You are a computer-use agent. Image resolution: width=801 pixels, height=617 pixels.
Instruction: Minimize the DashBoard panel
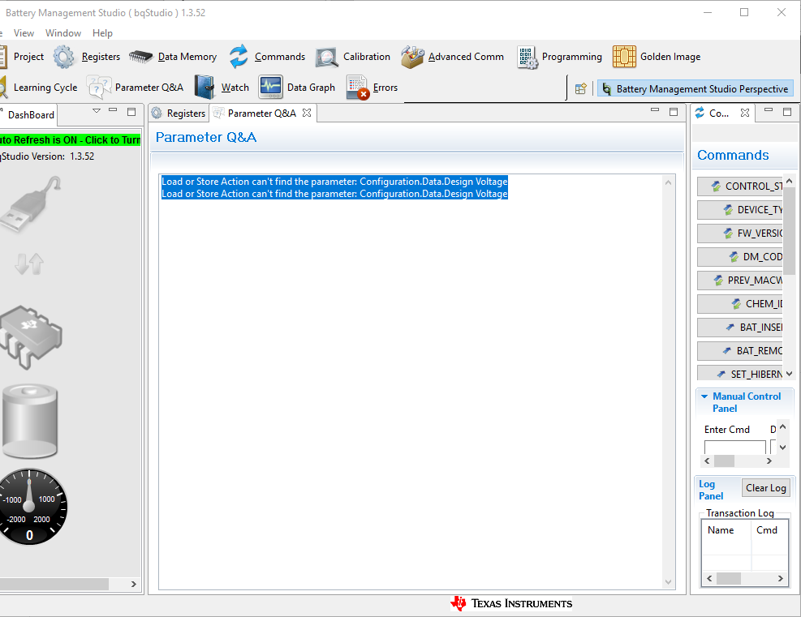(x=113, y=110)
